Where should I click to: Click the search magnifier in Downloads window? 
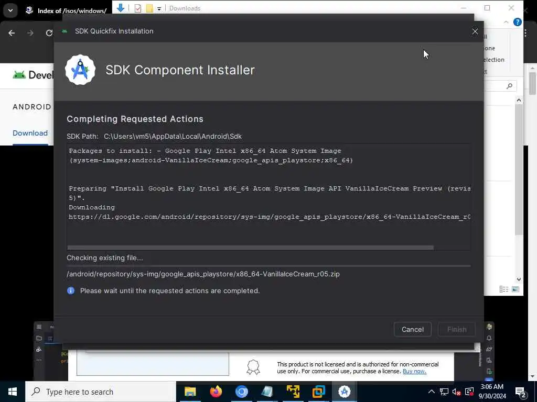click(x=510, y=86)
